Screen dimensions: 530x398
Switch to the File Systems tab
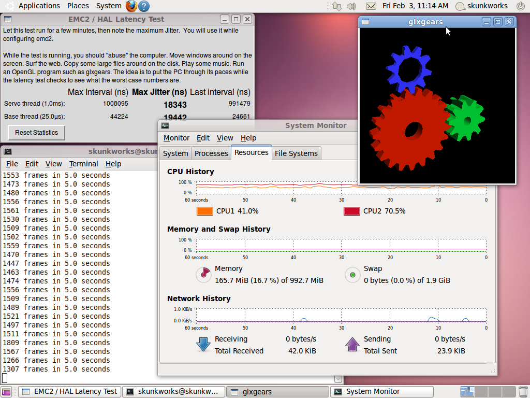[296, 153]
